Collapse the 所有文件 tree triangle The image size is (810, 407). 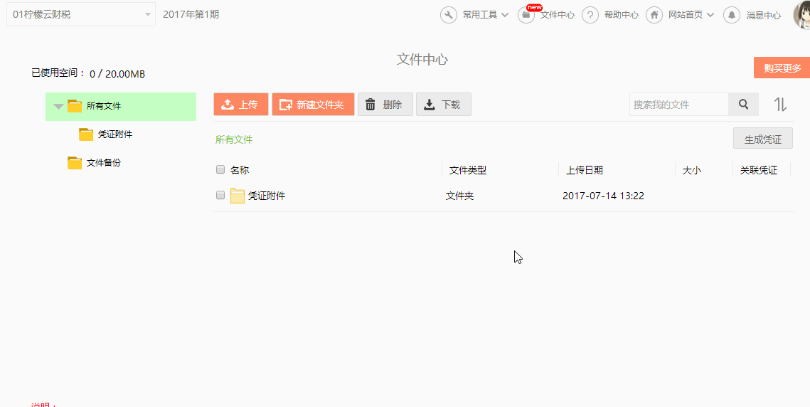point(59,107)
